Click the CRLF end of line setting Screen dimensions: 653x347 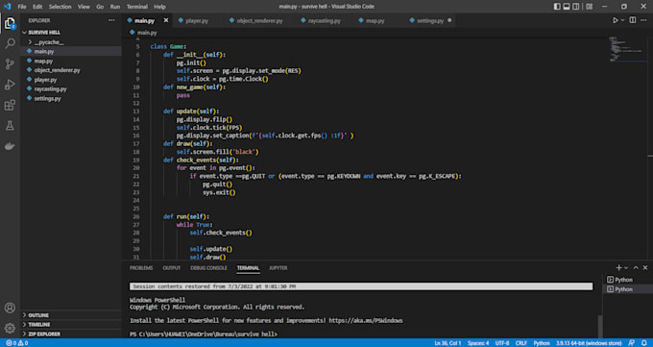coord(521,343)
